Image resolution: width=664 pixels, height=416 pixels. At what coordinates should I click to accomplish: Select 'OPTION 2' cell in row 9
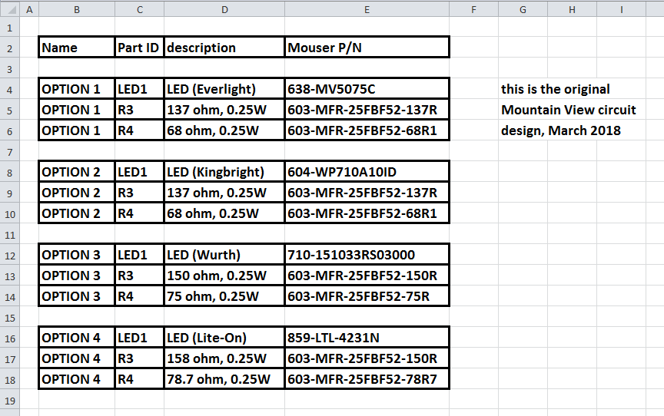point(77,193)
